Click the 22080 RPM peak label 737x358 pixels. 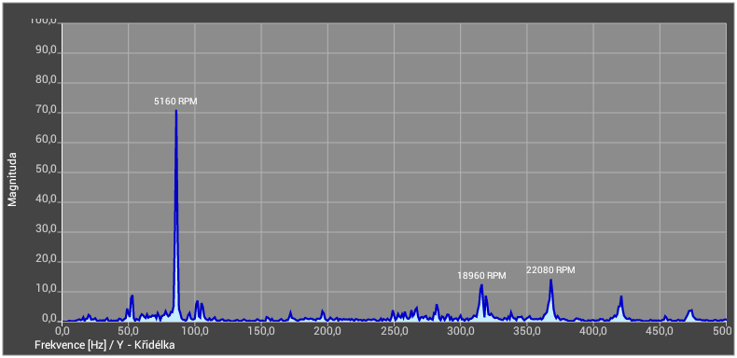(550, 270)
